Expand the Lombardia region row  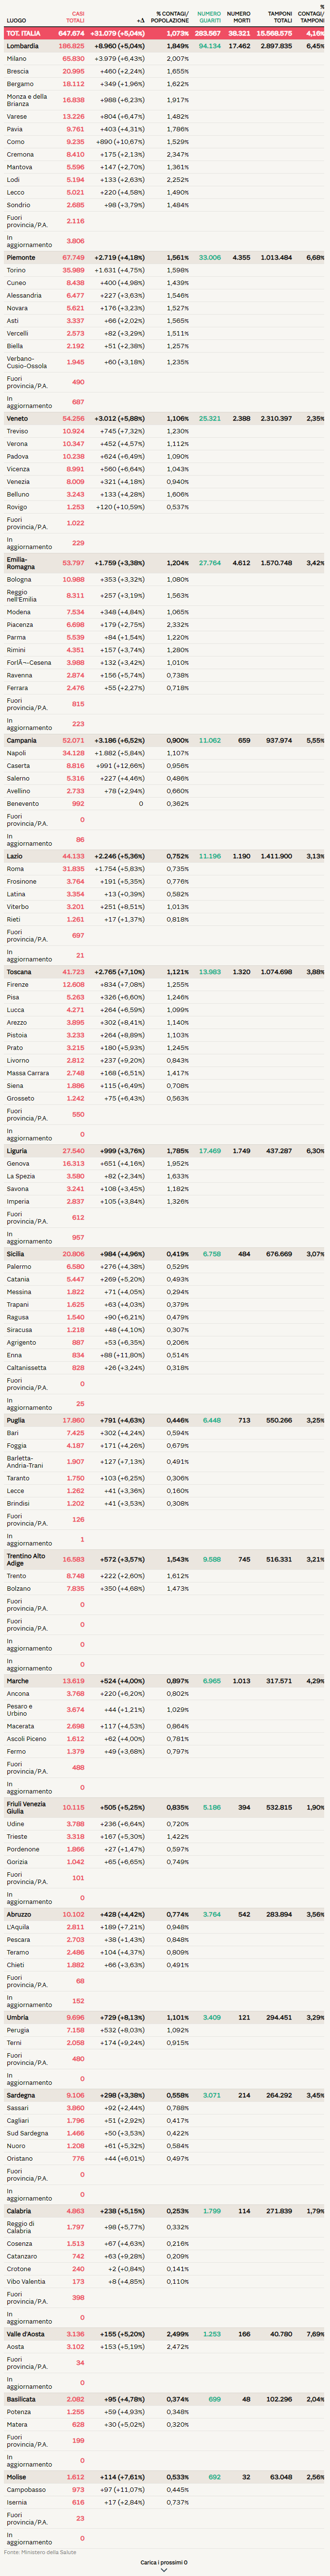[23, 46]
